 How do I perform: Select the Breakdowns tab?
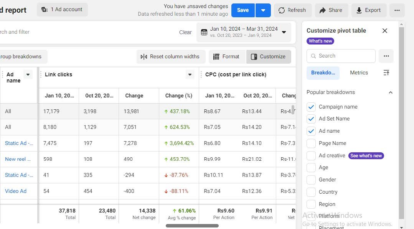(323, 73)
